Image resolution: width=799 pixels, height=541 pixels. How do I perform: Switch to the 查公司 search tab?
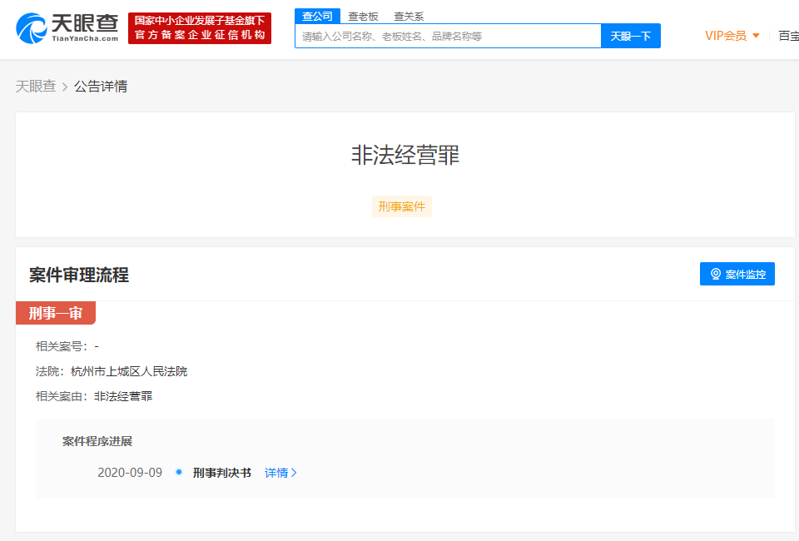pos(317,16)
